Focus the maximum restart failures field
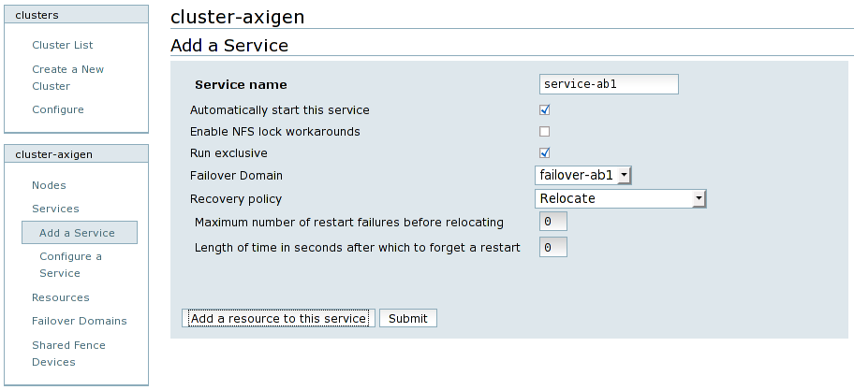Screen dimensions: 854x390 point(553,223)
